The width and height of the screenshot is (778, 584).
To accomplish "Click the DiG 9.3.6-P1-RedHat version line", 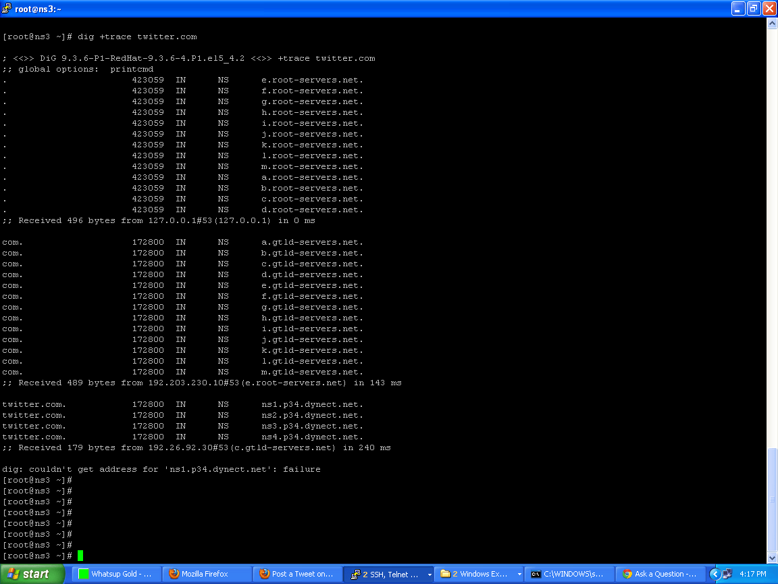I will (x=188, y=59).
